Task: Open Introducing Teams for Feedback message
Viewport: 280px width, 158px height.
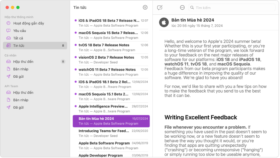Action: point(111,134)
